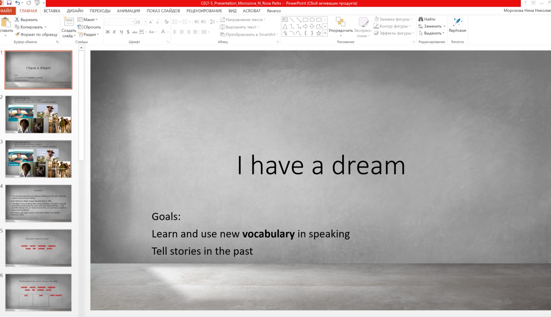The height and width of the screenshot is (317, 551).
Task: Select slide 4 thumbnail with quotations
Action: (x=38, y=203)
